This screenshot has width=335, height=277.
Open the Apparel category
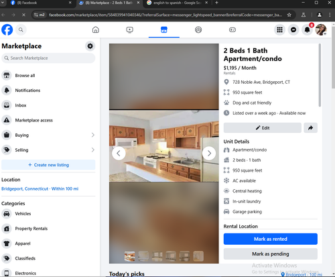(x=48, y=243)
